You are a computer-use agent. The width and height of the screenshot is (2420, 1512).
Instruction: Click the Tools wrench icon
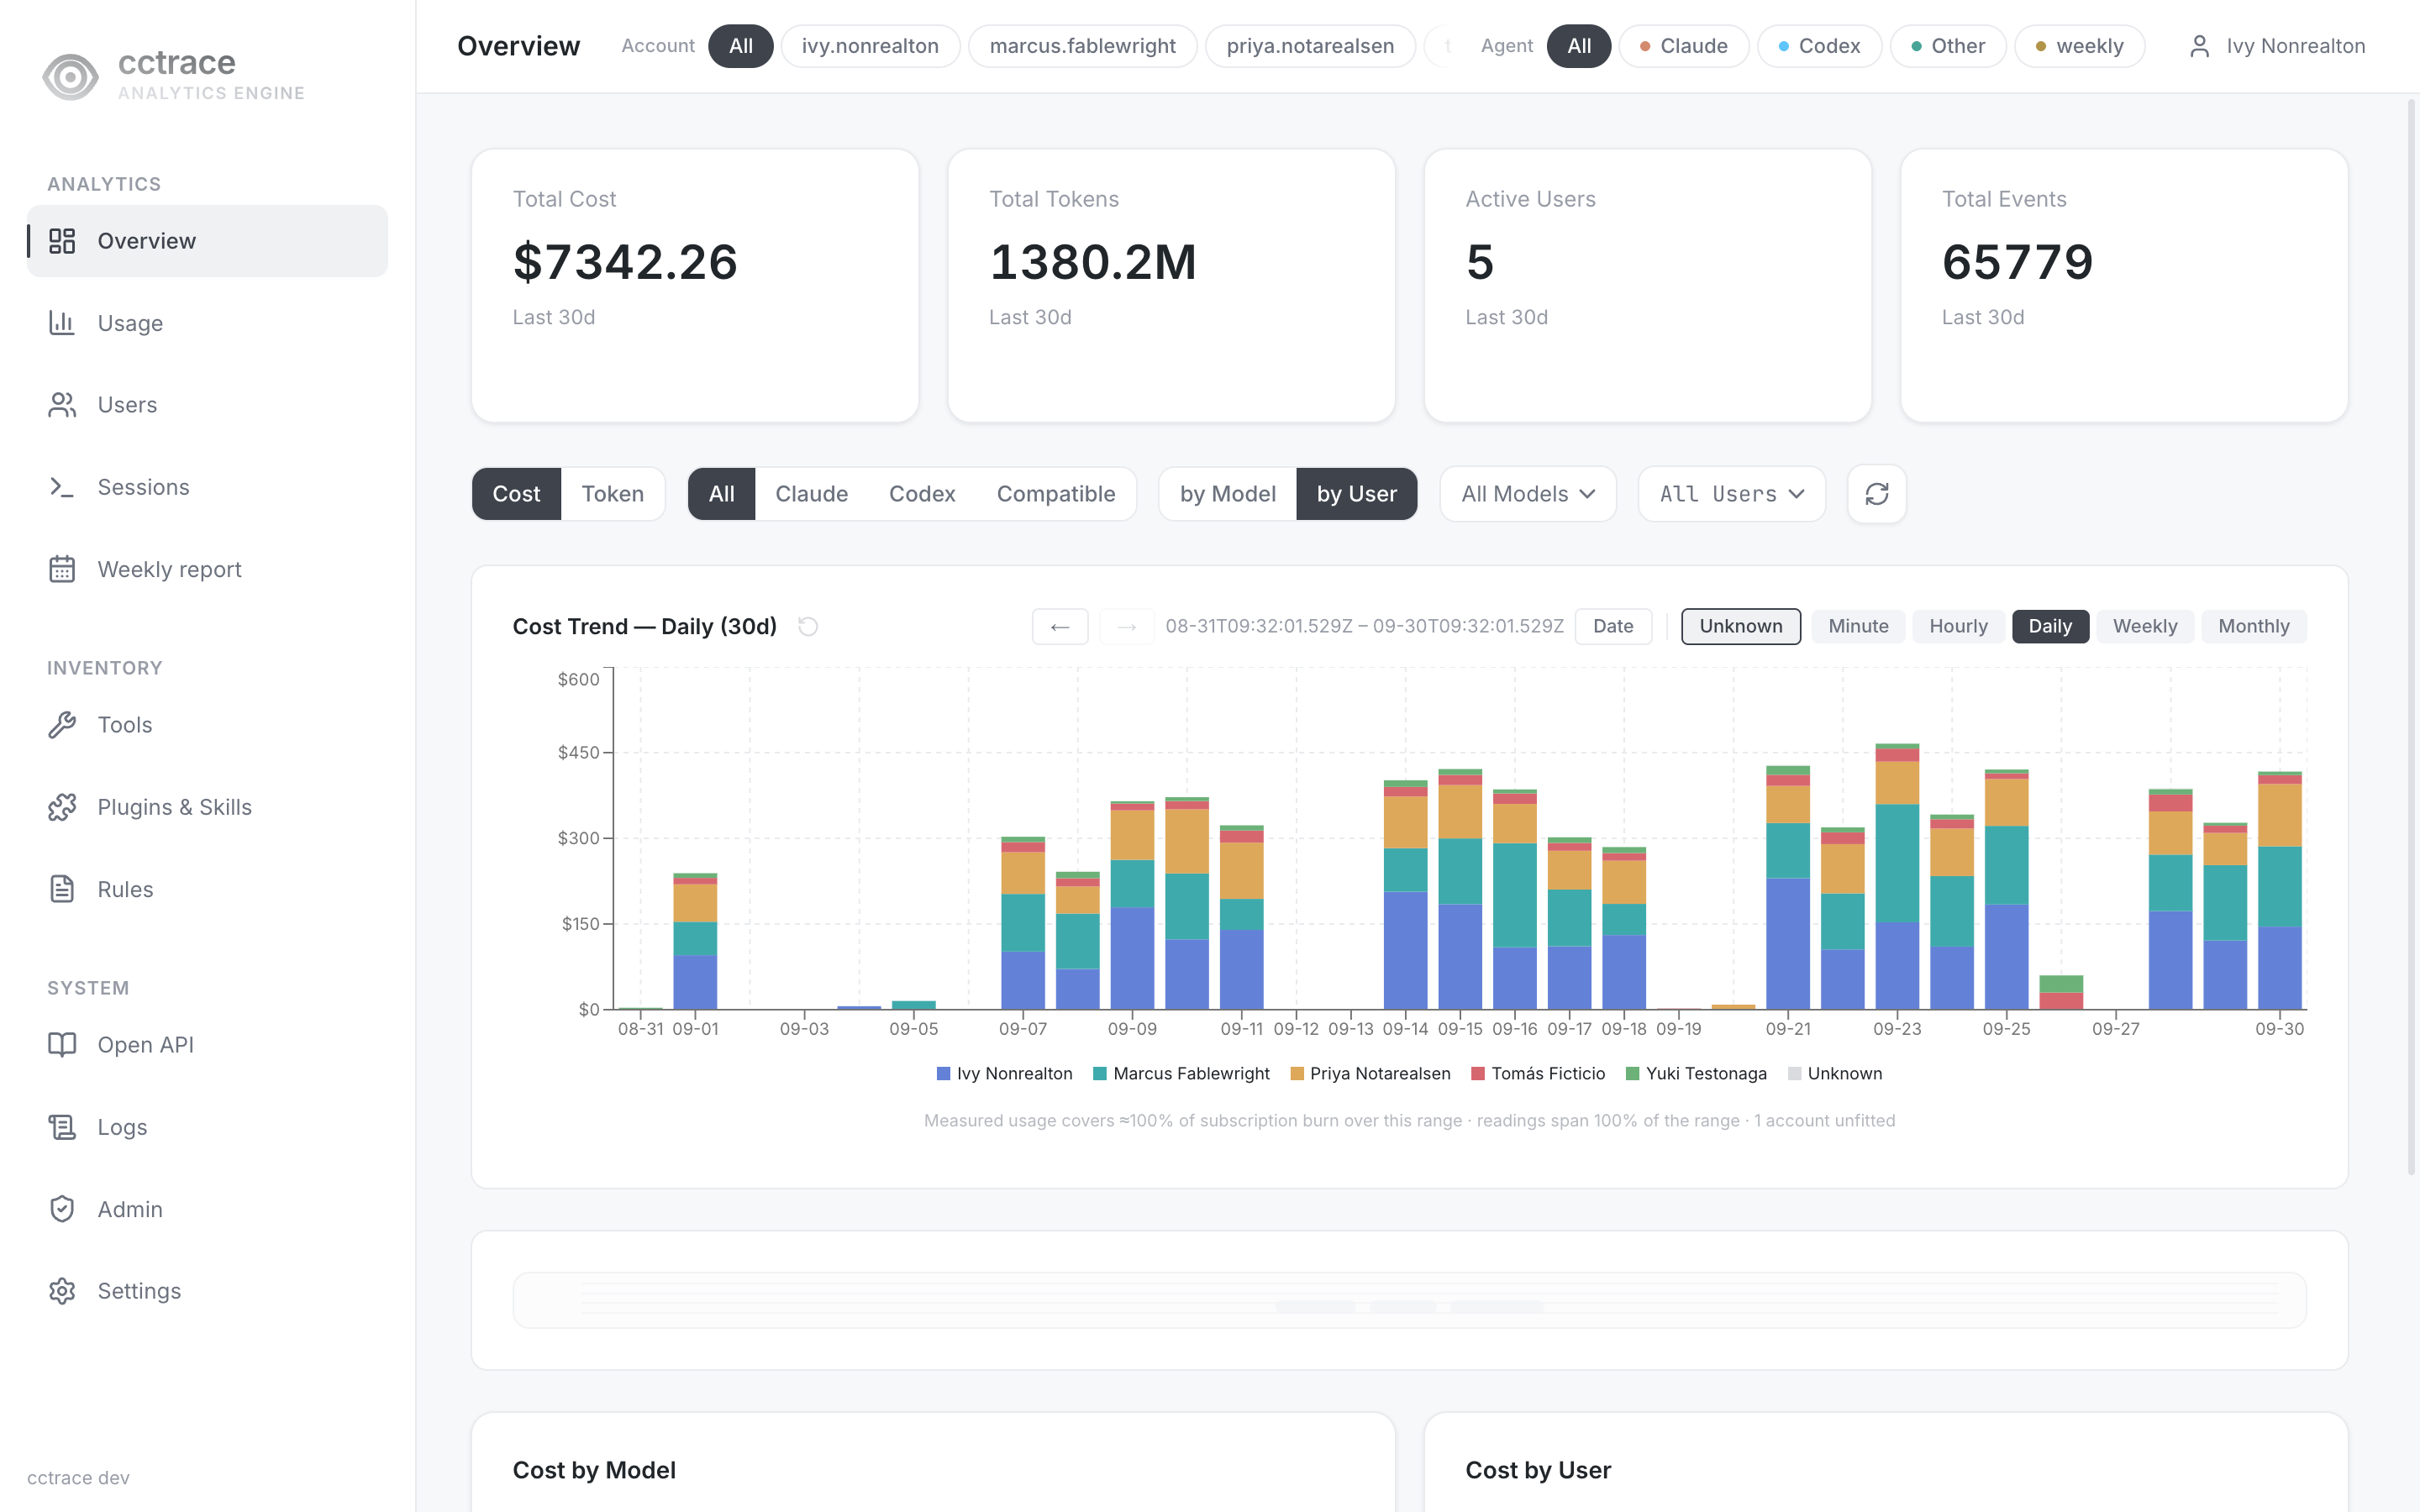pyautogui.click(x=62, y=725)
